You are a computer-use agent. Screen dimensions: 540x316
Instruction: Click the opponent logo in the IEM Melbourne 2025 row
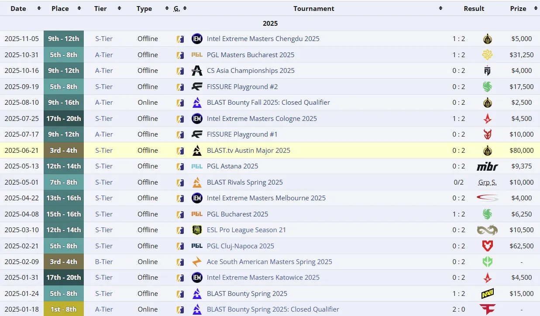pos(488,198)
